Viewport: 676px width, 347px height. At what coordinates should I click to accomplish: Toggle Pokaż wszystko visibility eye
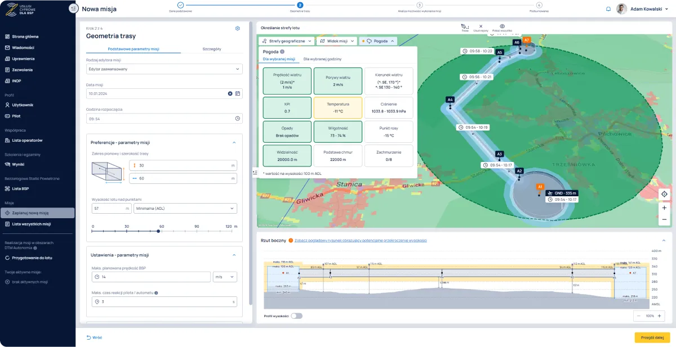coord(502,26)
